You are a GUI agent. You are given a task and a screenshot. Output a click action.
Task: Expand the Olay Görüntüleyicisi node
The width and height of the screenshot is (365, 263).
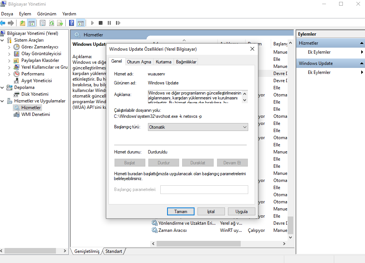9,54
